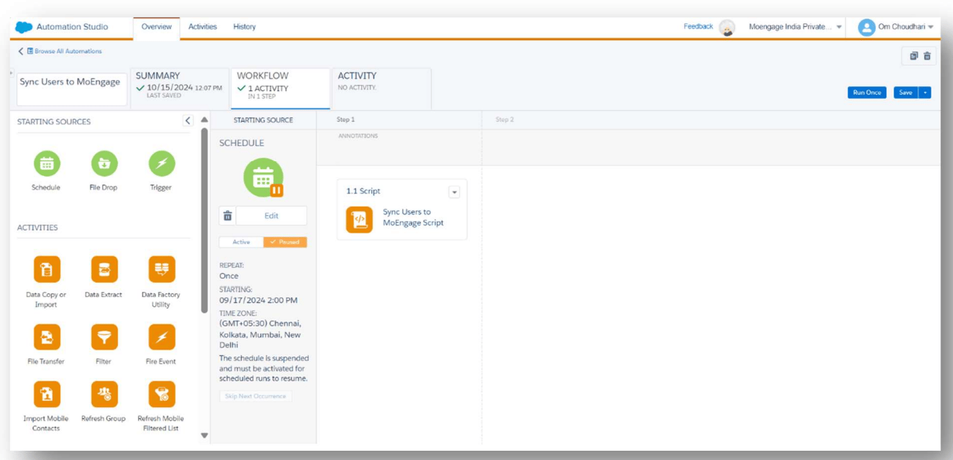Open the WORKFLOW section tab
Image resolution: width=953 pixels, height=460 pixels.
pos(280,89)
